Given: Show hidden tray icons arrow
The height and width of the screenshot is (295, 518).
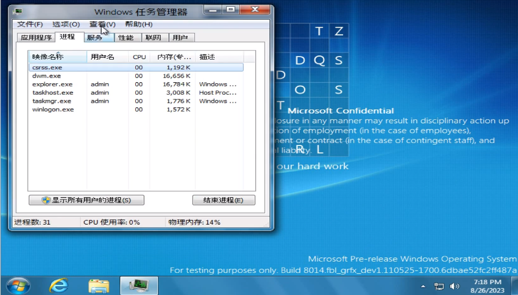Looking at the screenshot, I should point(423,286).
